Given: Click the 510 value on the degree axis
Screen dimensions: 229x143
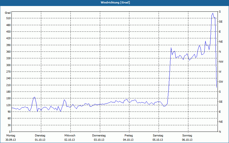Looking at the screenshot, I should point(8,18).
